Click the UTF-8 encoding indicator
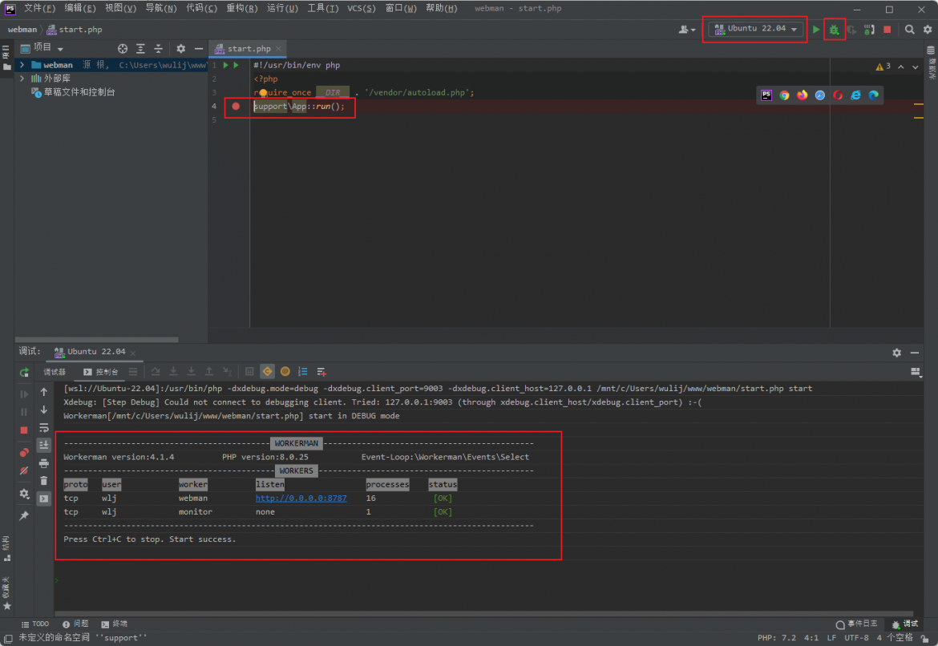938x646 pixels. tap(856, 638)
